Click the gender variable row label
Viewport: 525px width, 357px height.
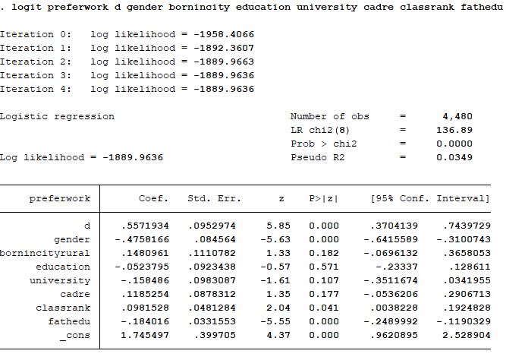pyautogui.click(x=72, y=239)
